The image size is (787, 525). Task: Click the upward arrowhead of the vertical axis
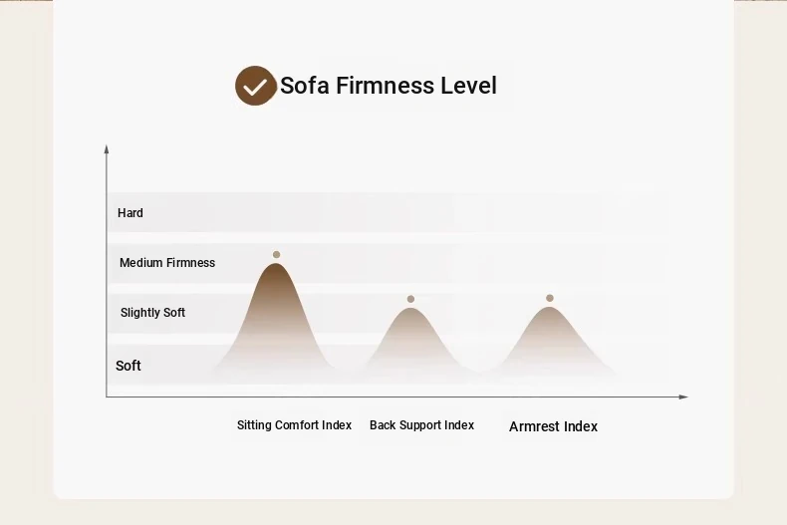107,148
